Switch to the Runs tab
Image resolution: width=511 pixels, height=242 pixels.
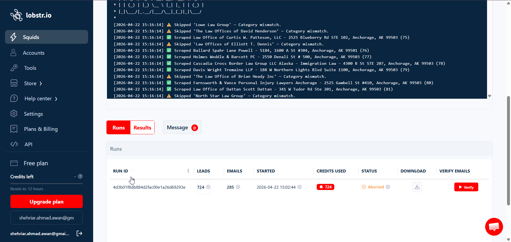point(118,128)
